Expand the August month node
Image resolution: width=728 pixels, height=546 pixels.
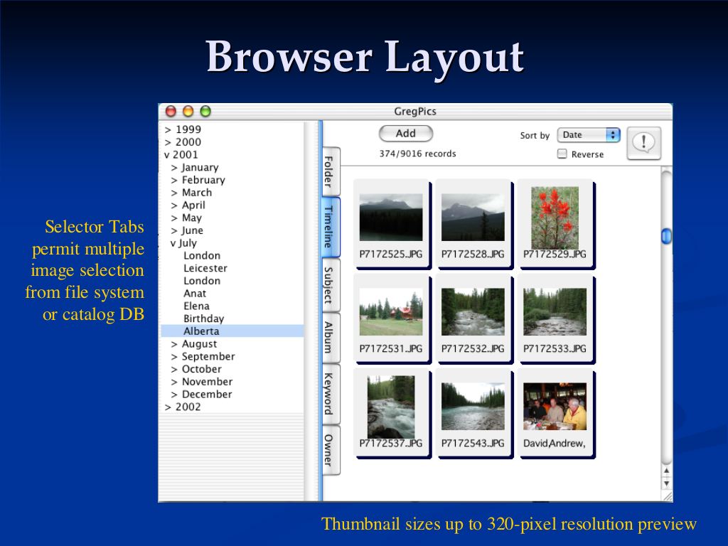174,344
